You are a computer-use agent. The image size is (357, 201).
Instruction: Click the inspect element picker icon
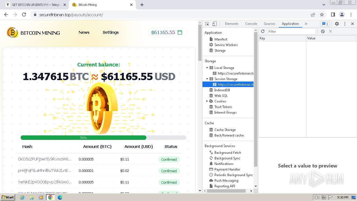click(207, 24)
